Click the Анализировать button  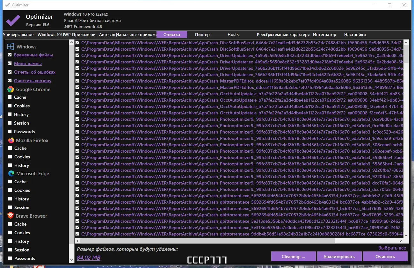point(339,257)
